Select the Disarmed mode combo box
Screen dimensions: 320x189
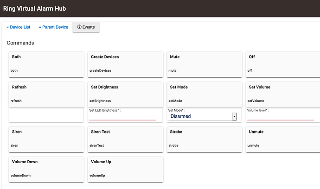[203, 116]
